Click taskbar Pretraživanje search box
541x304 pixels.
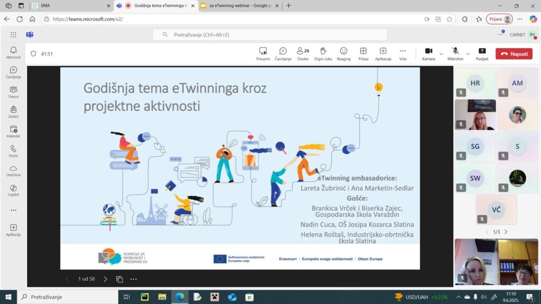point(68,297)
